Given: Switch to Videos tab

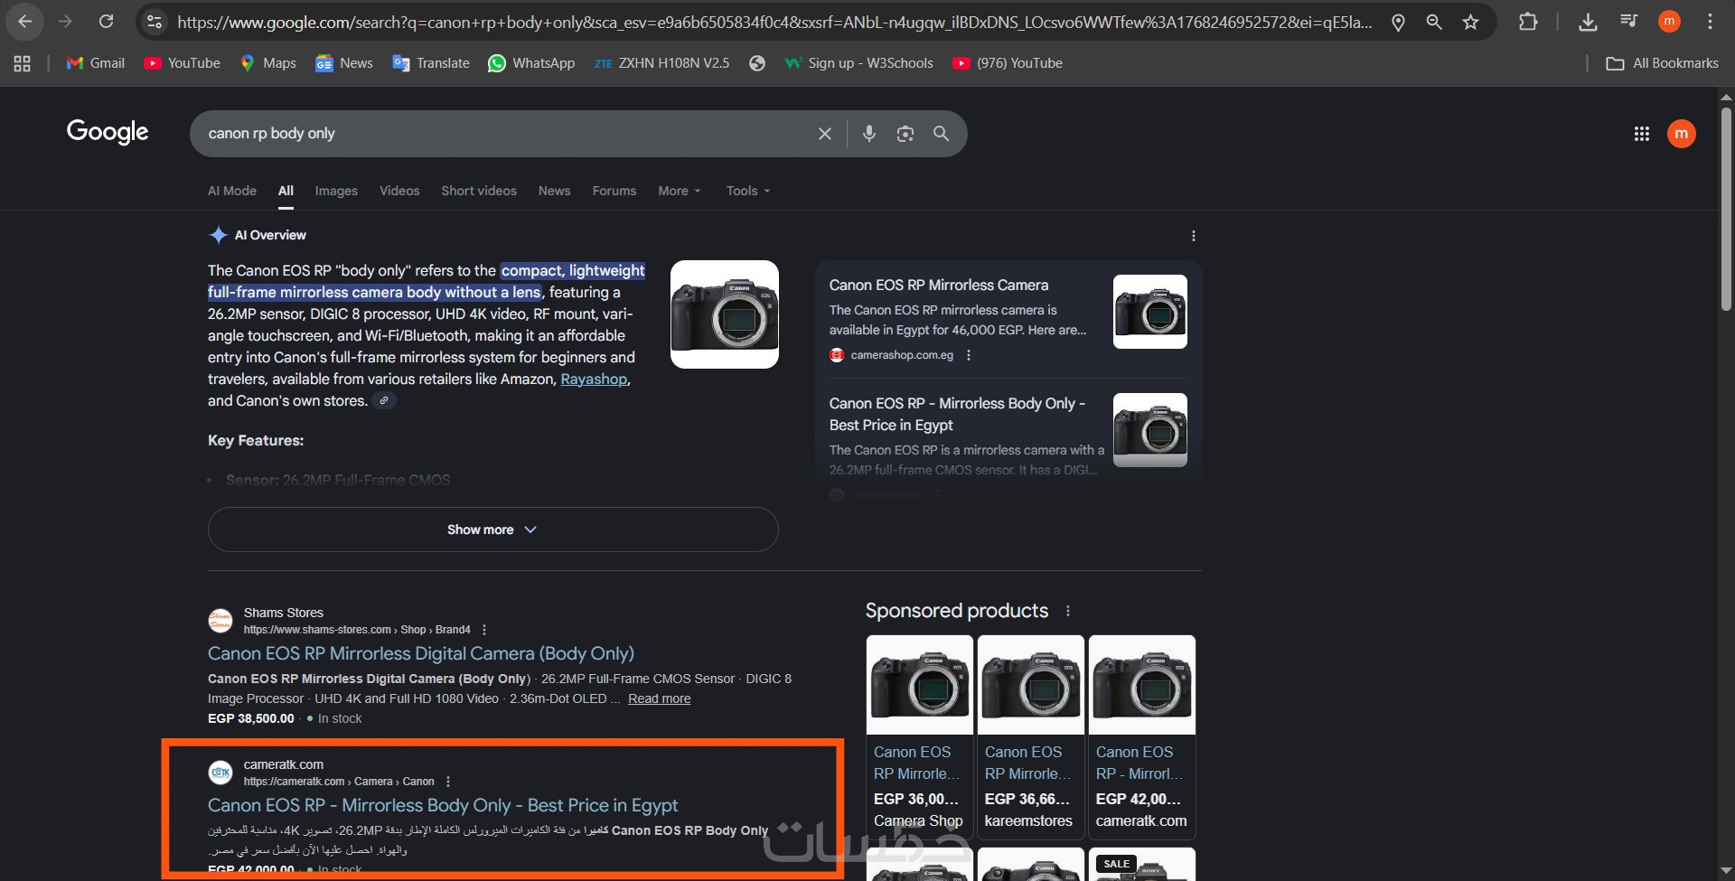Looking at the screenshot, I should click(x=399, y=191).
